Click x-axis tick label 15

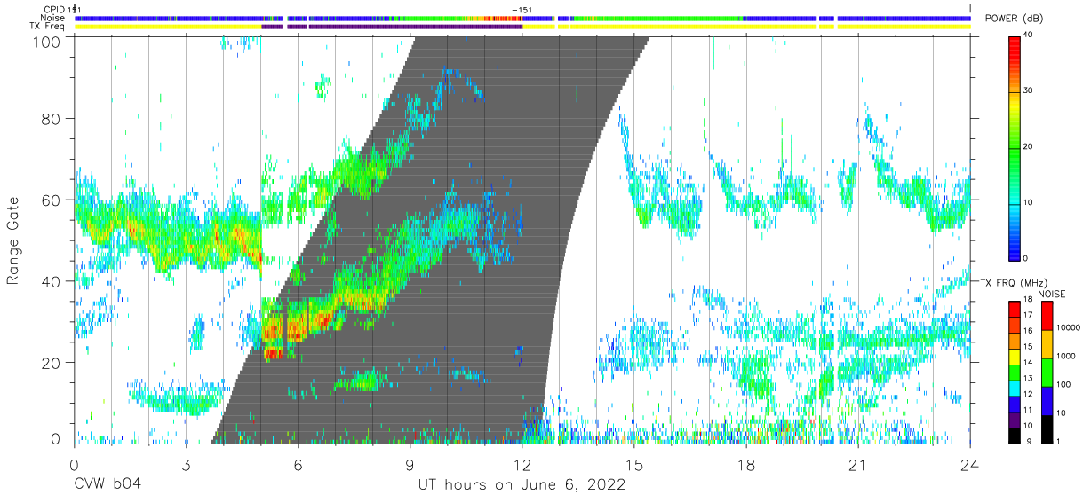coord(634,464)
